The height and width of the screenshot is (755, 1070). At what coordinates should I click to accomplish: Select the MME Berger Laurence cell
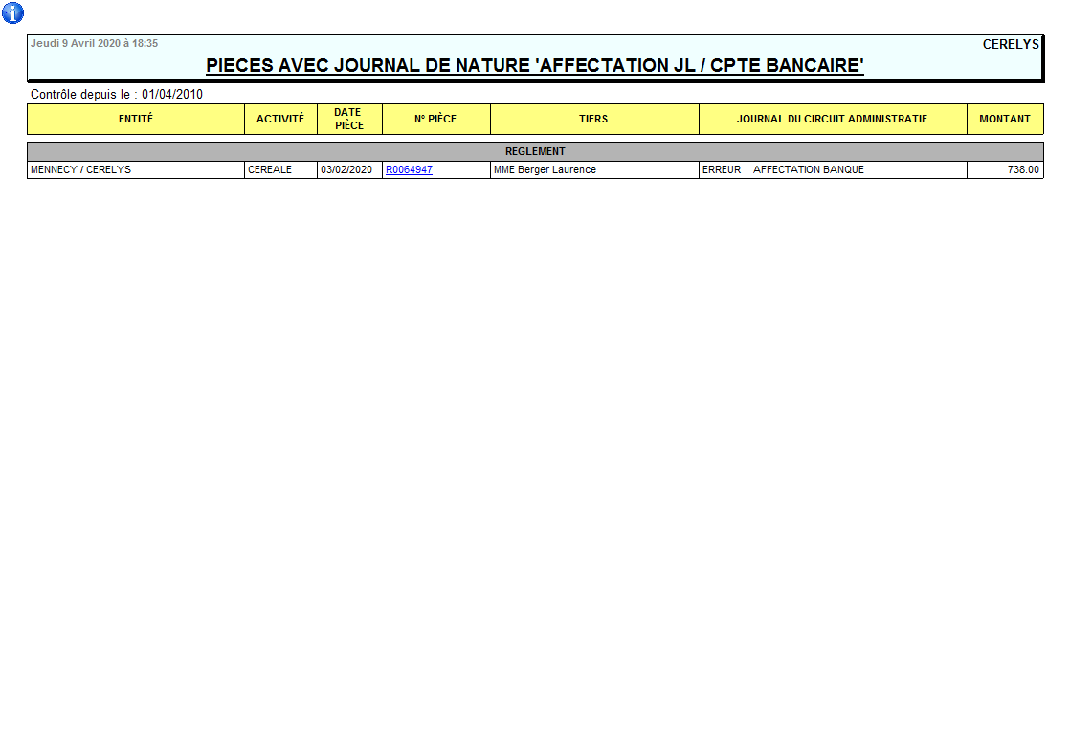(545, 169)
